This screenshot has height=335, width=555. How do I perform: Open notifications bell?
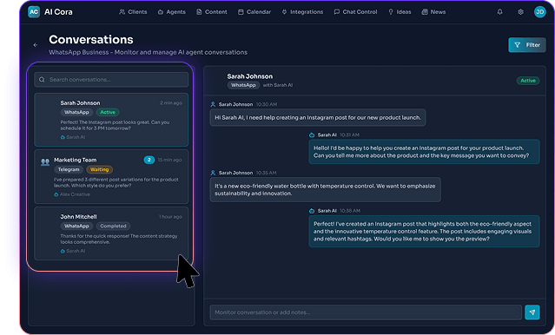tap(499, 12)
